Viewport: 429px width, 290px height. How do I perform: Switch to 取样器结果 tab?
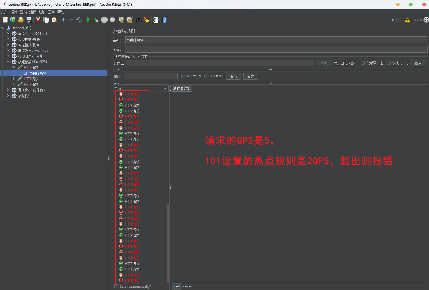point(182,88)
